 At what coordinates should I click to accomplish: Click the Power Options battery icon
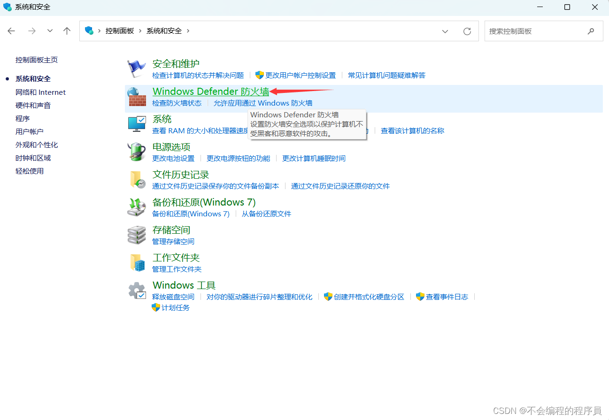coord(137,152)
